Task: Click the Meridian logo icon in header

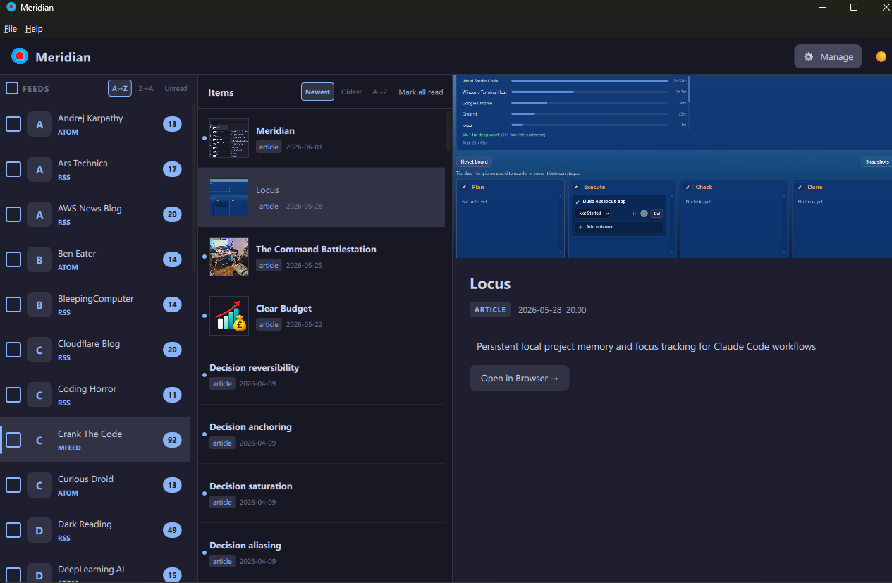Action: (20, 56)
